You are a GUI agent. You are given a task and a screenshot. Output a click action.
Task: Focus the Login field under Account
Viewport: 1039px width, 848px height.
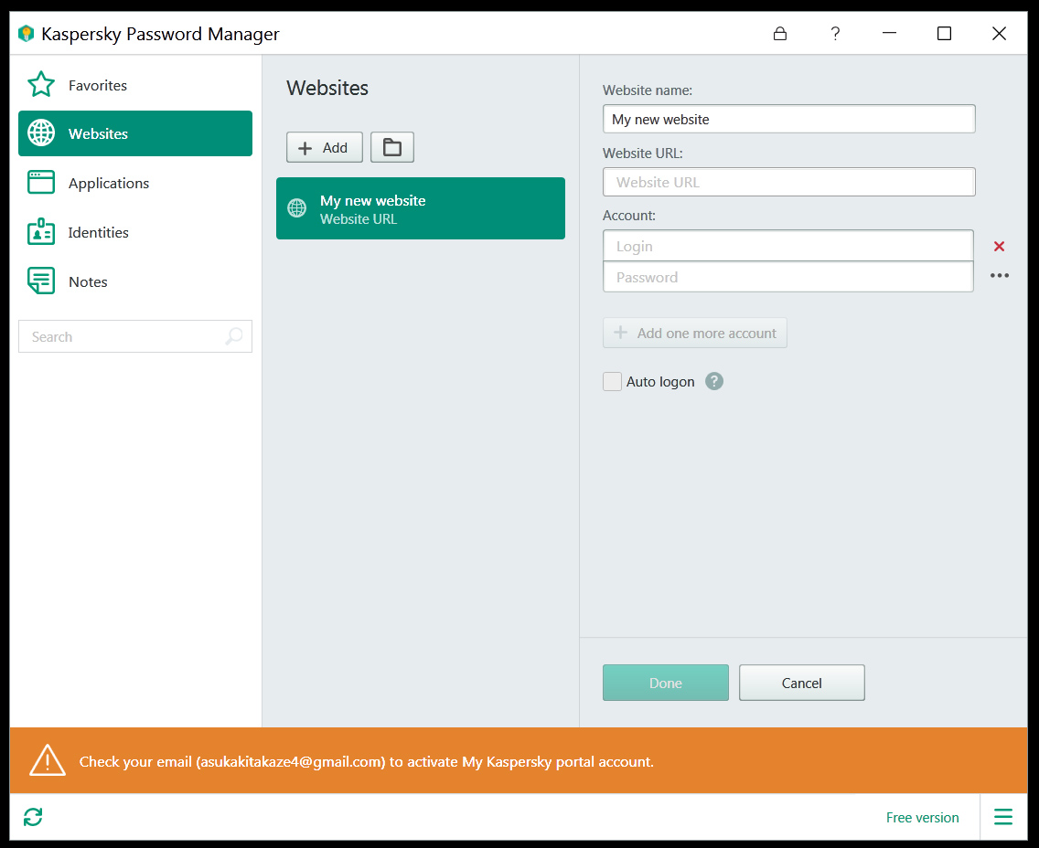click(787, 246)
